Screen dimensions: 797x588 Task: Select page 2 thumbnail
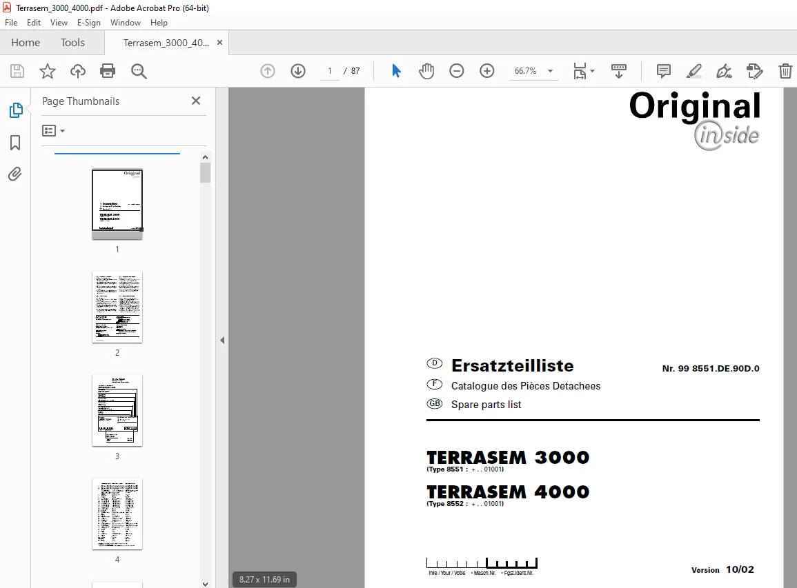pos(117,307)
